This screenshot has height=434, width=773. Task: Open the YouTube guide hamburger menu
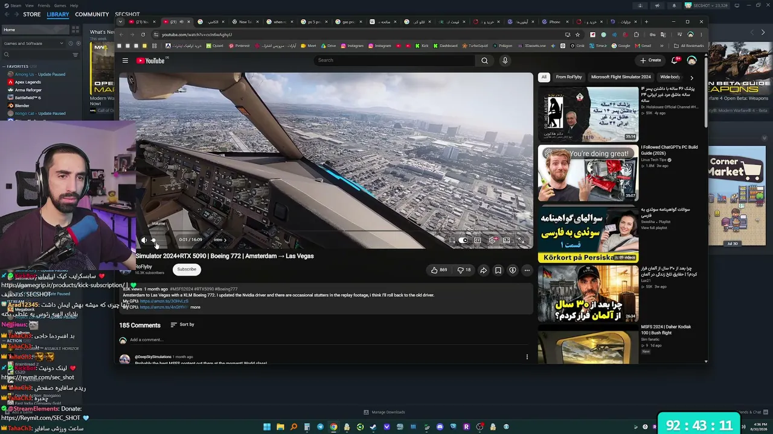tap(125, 60)
